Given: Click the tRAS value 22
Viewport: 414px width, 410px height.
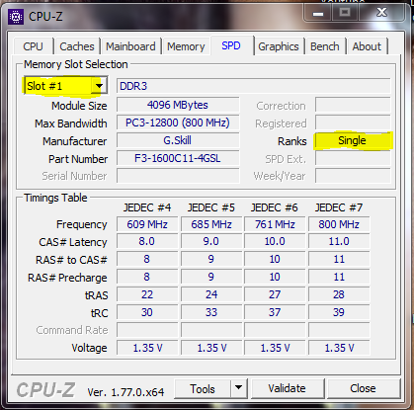Looking at the screenshot, I should coord(147,294).
